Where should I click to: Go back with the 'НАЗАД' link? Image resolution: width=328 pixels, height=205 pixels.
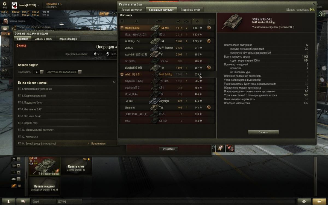click(21, 46)
